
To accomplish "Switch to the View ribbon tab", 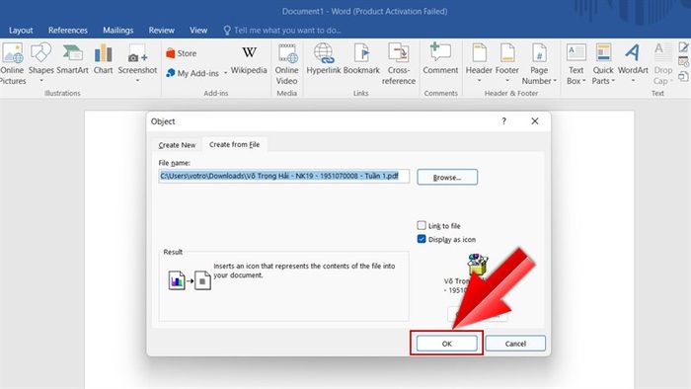I will 198,31.
